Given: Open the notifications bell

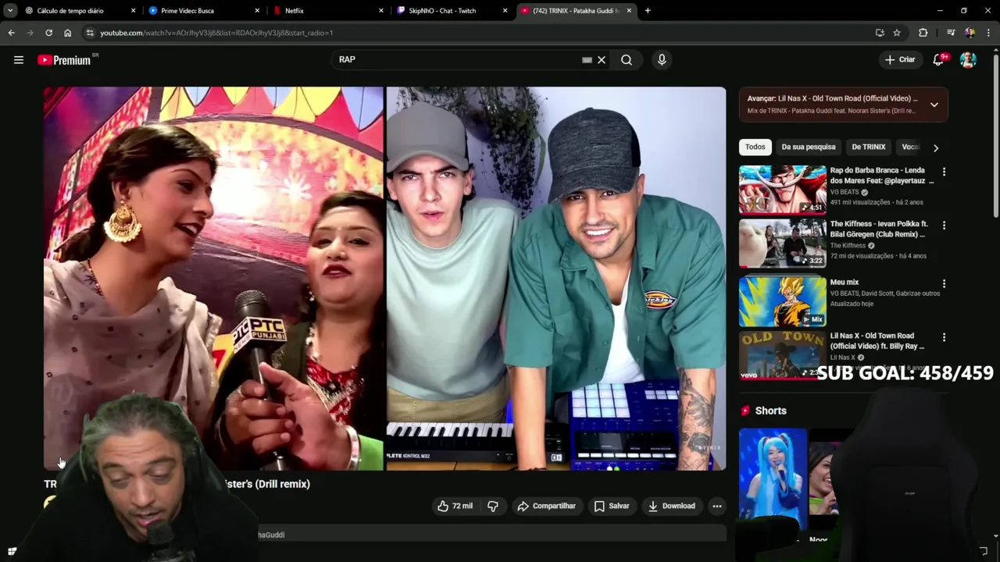Looking at the screenshot, I should pyautogui.click(x=938, y=60).
